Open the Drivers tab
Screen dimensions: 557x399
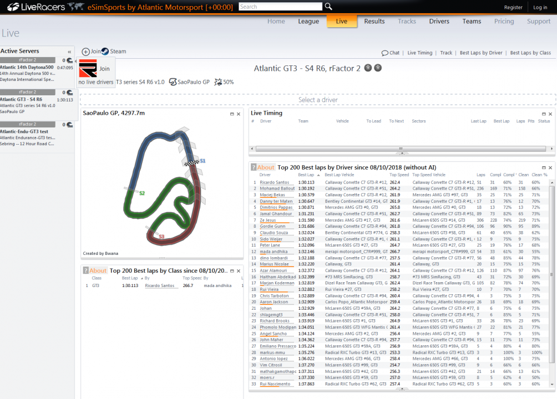pos(439,21)
